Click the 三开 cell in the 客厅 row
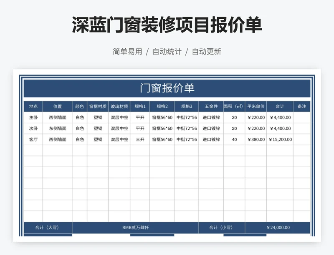 [140, 139]
